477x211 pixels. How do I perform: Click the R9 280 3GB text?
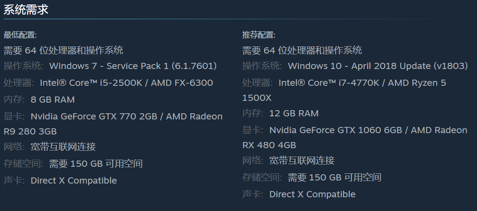30,131
